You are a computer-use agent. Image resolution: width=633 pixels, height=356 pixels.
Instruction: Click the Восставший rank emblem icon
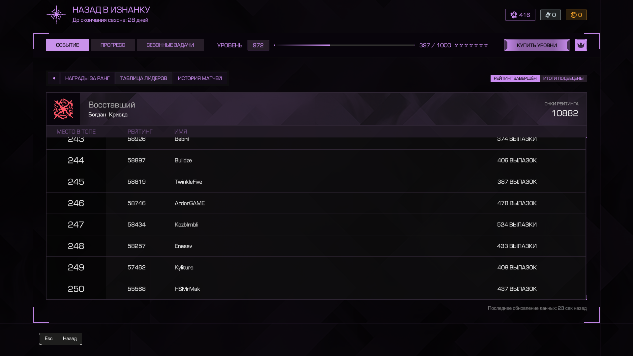coord(63,109)
